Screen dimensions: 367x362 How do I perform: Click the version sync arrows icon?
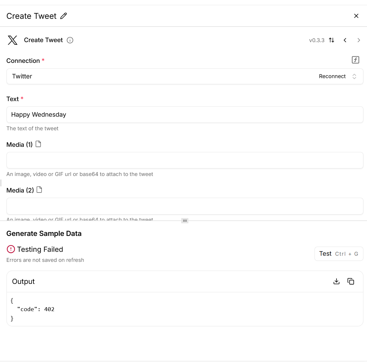click(331, 40)
